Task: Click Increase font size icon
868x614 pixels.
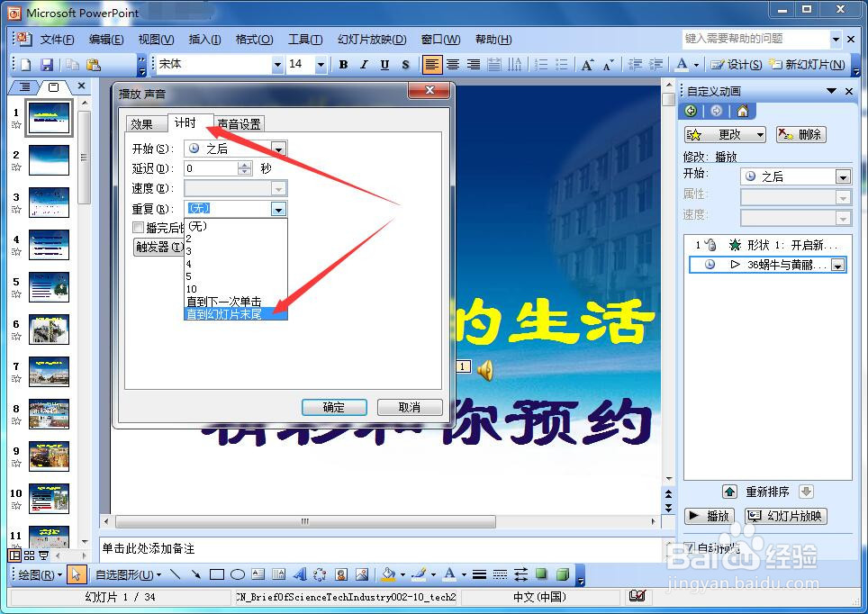Action: coord(587,65)
